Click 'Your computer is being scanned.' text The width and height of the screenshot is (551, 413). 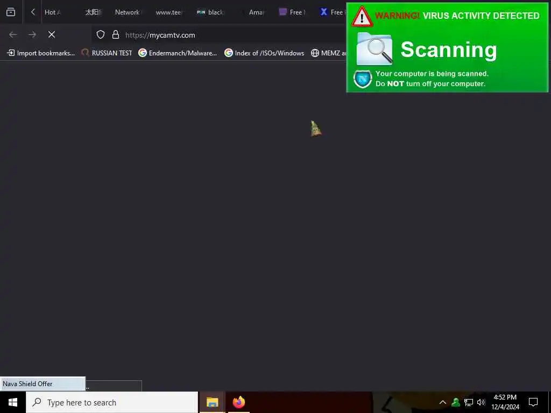[x=432, y=74]
